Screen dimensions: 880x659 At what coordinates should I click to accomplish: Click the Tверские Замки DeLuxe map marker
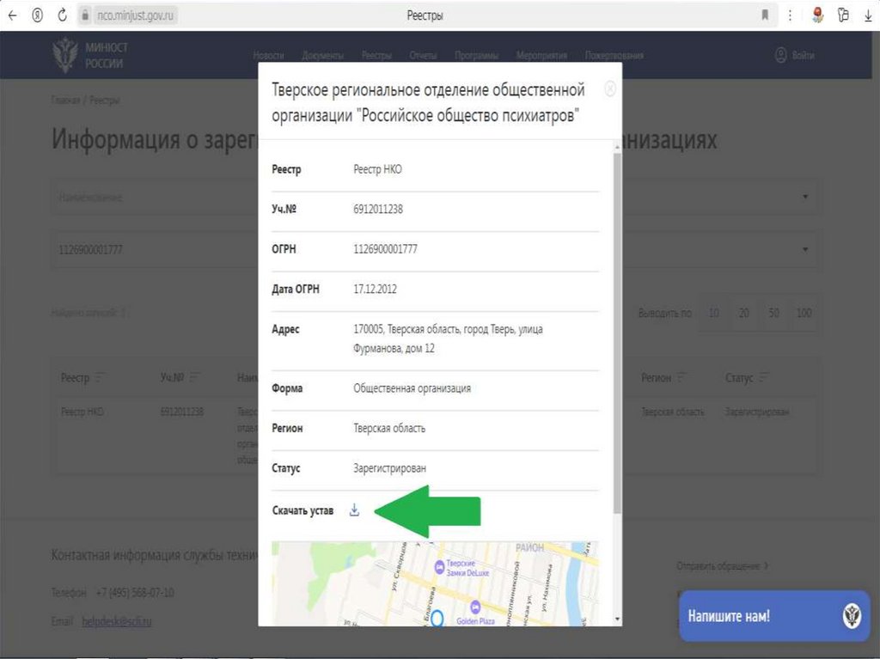439,567
